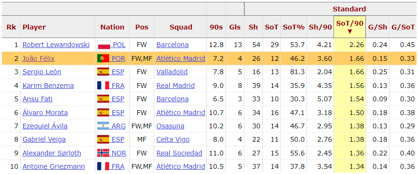Viewport: 418px width, 174px height.
Task: Click Antoine Griezmann's France flag icon
Action: 103,166
